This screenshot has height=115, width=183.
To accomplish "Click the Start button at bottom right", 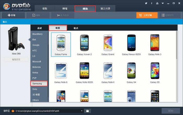I will coord(171,111).
